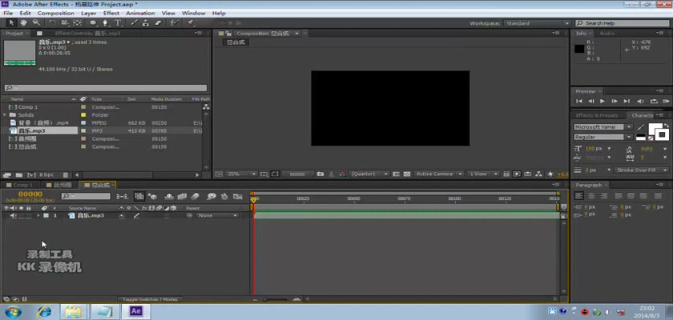Click the timeline zoom slider
The height and width of the screenshot is (320, 673).
(275, 299)
